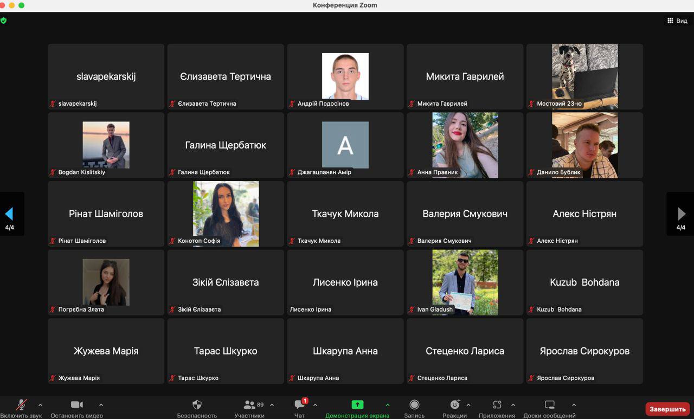Select the Микита Гаврилей participant tile

(x=465, y=76)
